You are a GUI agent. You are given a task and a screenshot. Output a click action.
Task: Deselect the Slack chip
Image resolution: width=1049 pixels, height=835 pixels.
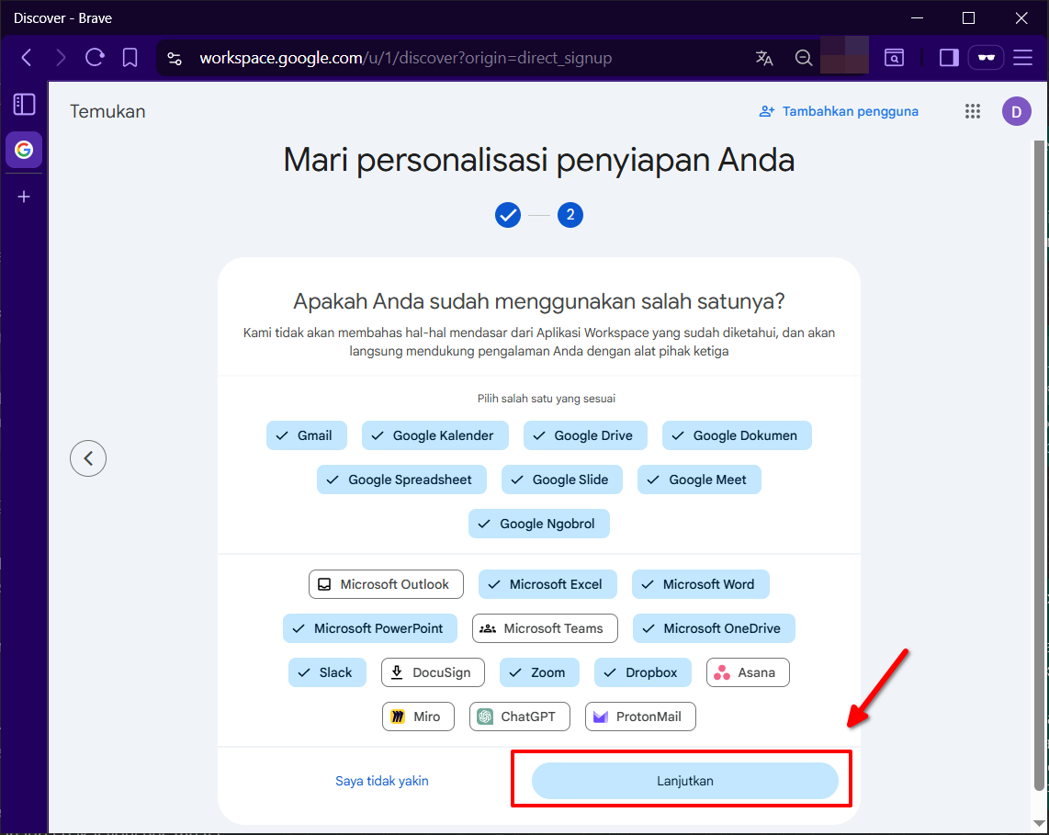(327, 672)
